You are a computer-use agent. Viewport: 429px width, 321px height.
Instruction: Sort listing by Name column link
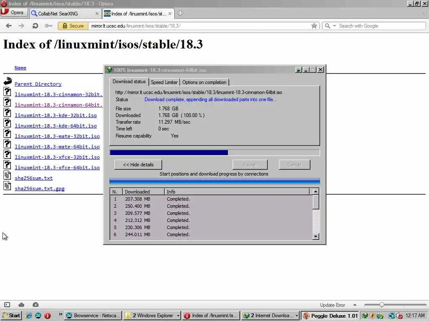(21, 68)
